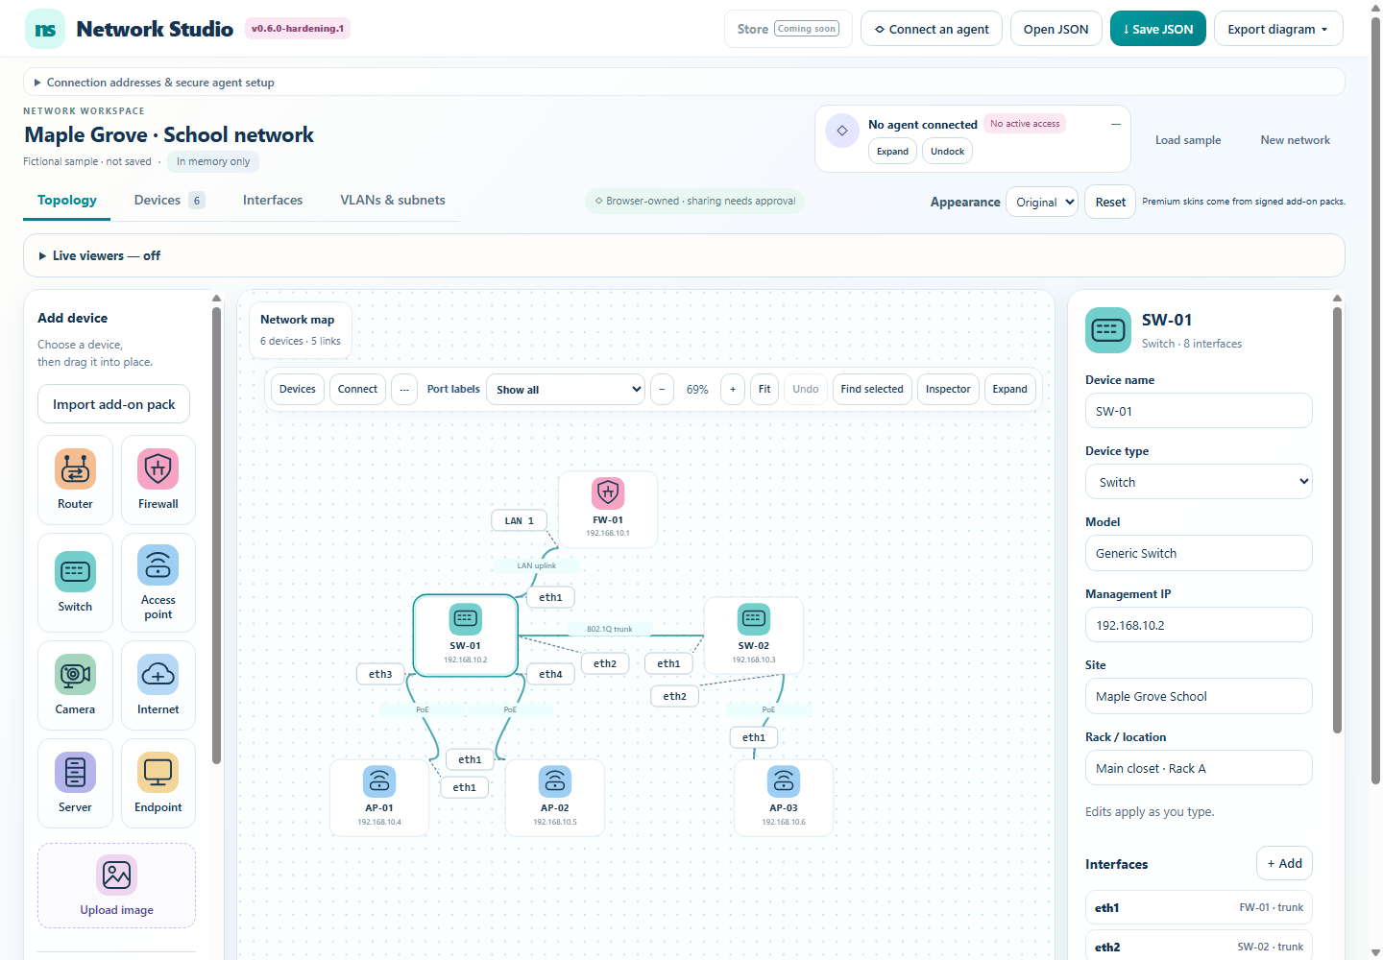
Task: Click the Device name input field
Action: (1199, 411)
